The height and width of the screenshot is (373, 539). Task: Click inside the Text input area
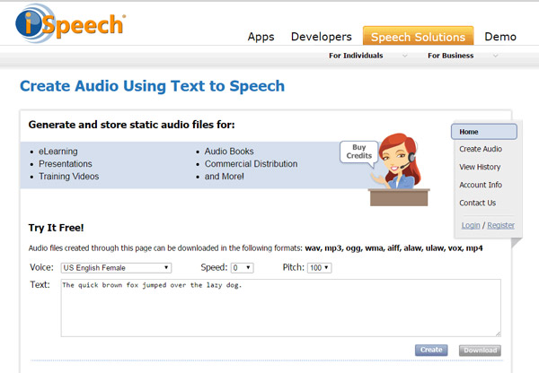coord(281,308)
